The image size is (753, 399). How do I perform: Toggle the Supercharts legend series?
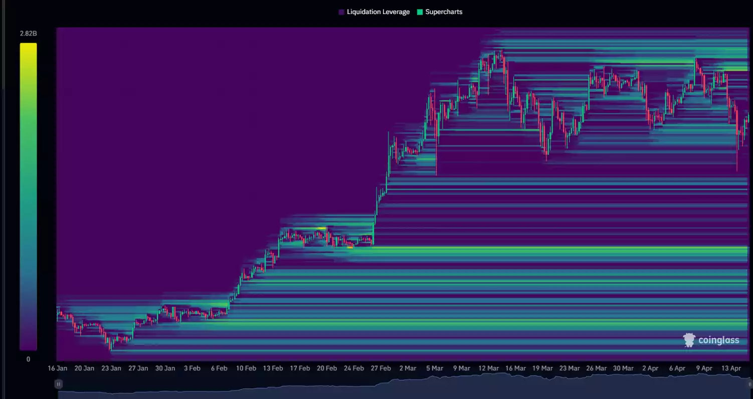(444, 12)
